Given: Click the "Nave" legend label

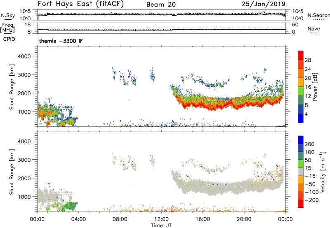Looking at the screenshot, I should 314,28.
